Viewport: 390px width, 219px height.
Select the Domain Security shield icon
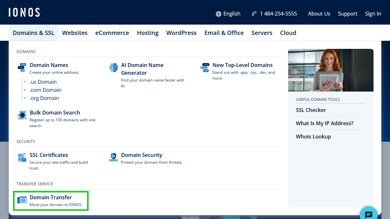(x=114, y=157)
